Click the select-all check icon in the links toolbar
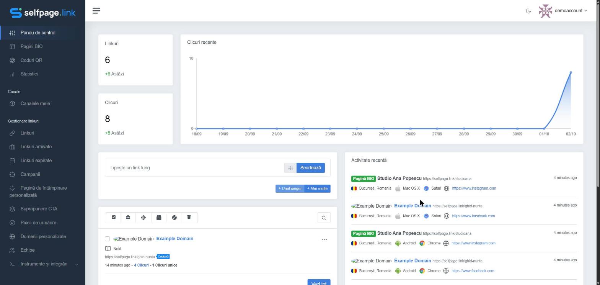 pos(114,218)
